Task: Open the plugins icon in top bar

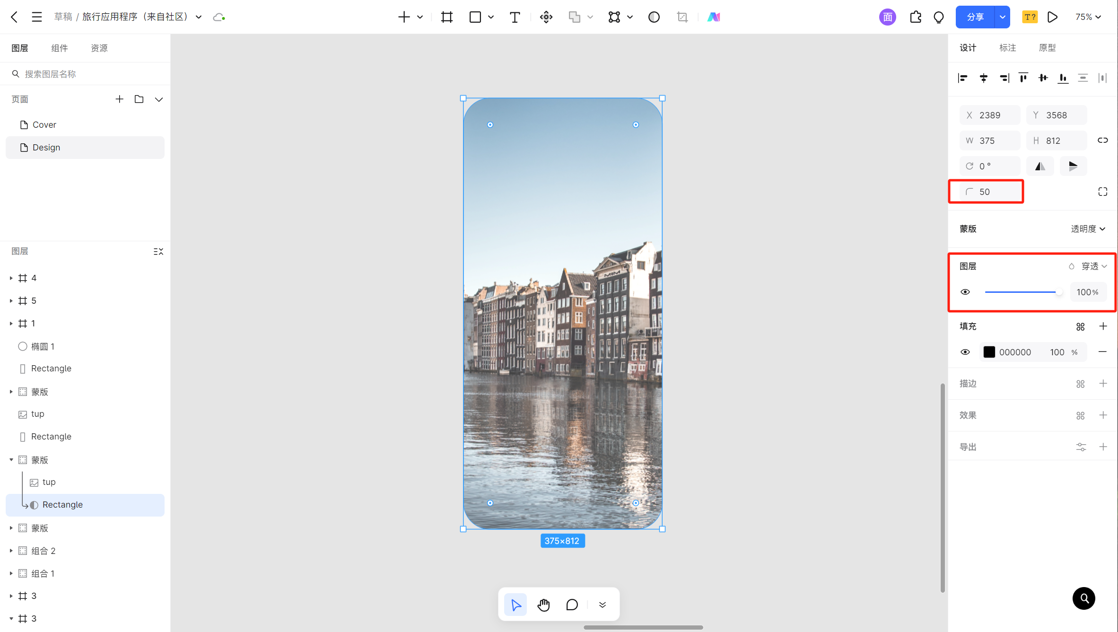Action: click(915, 18)
